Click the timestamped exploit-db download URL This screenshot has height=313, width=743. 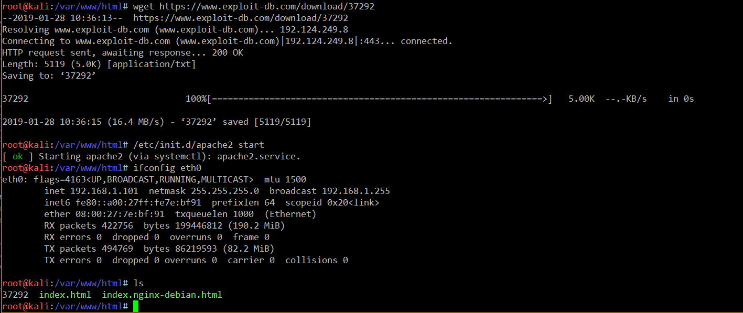(241, 18)
